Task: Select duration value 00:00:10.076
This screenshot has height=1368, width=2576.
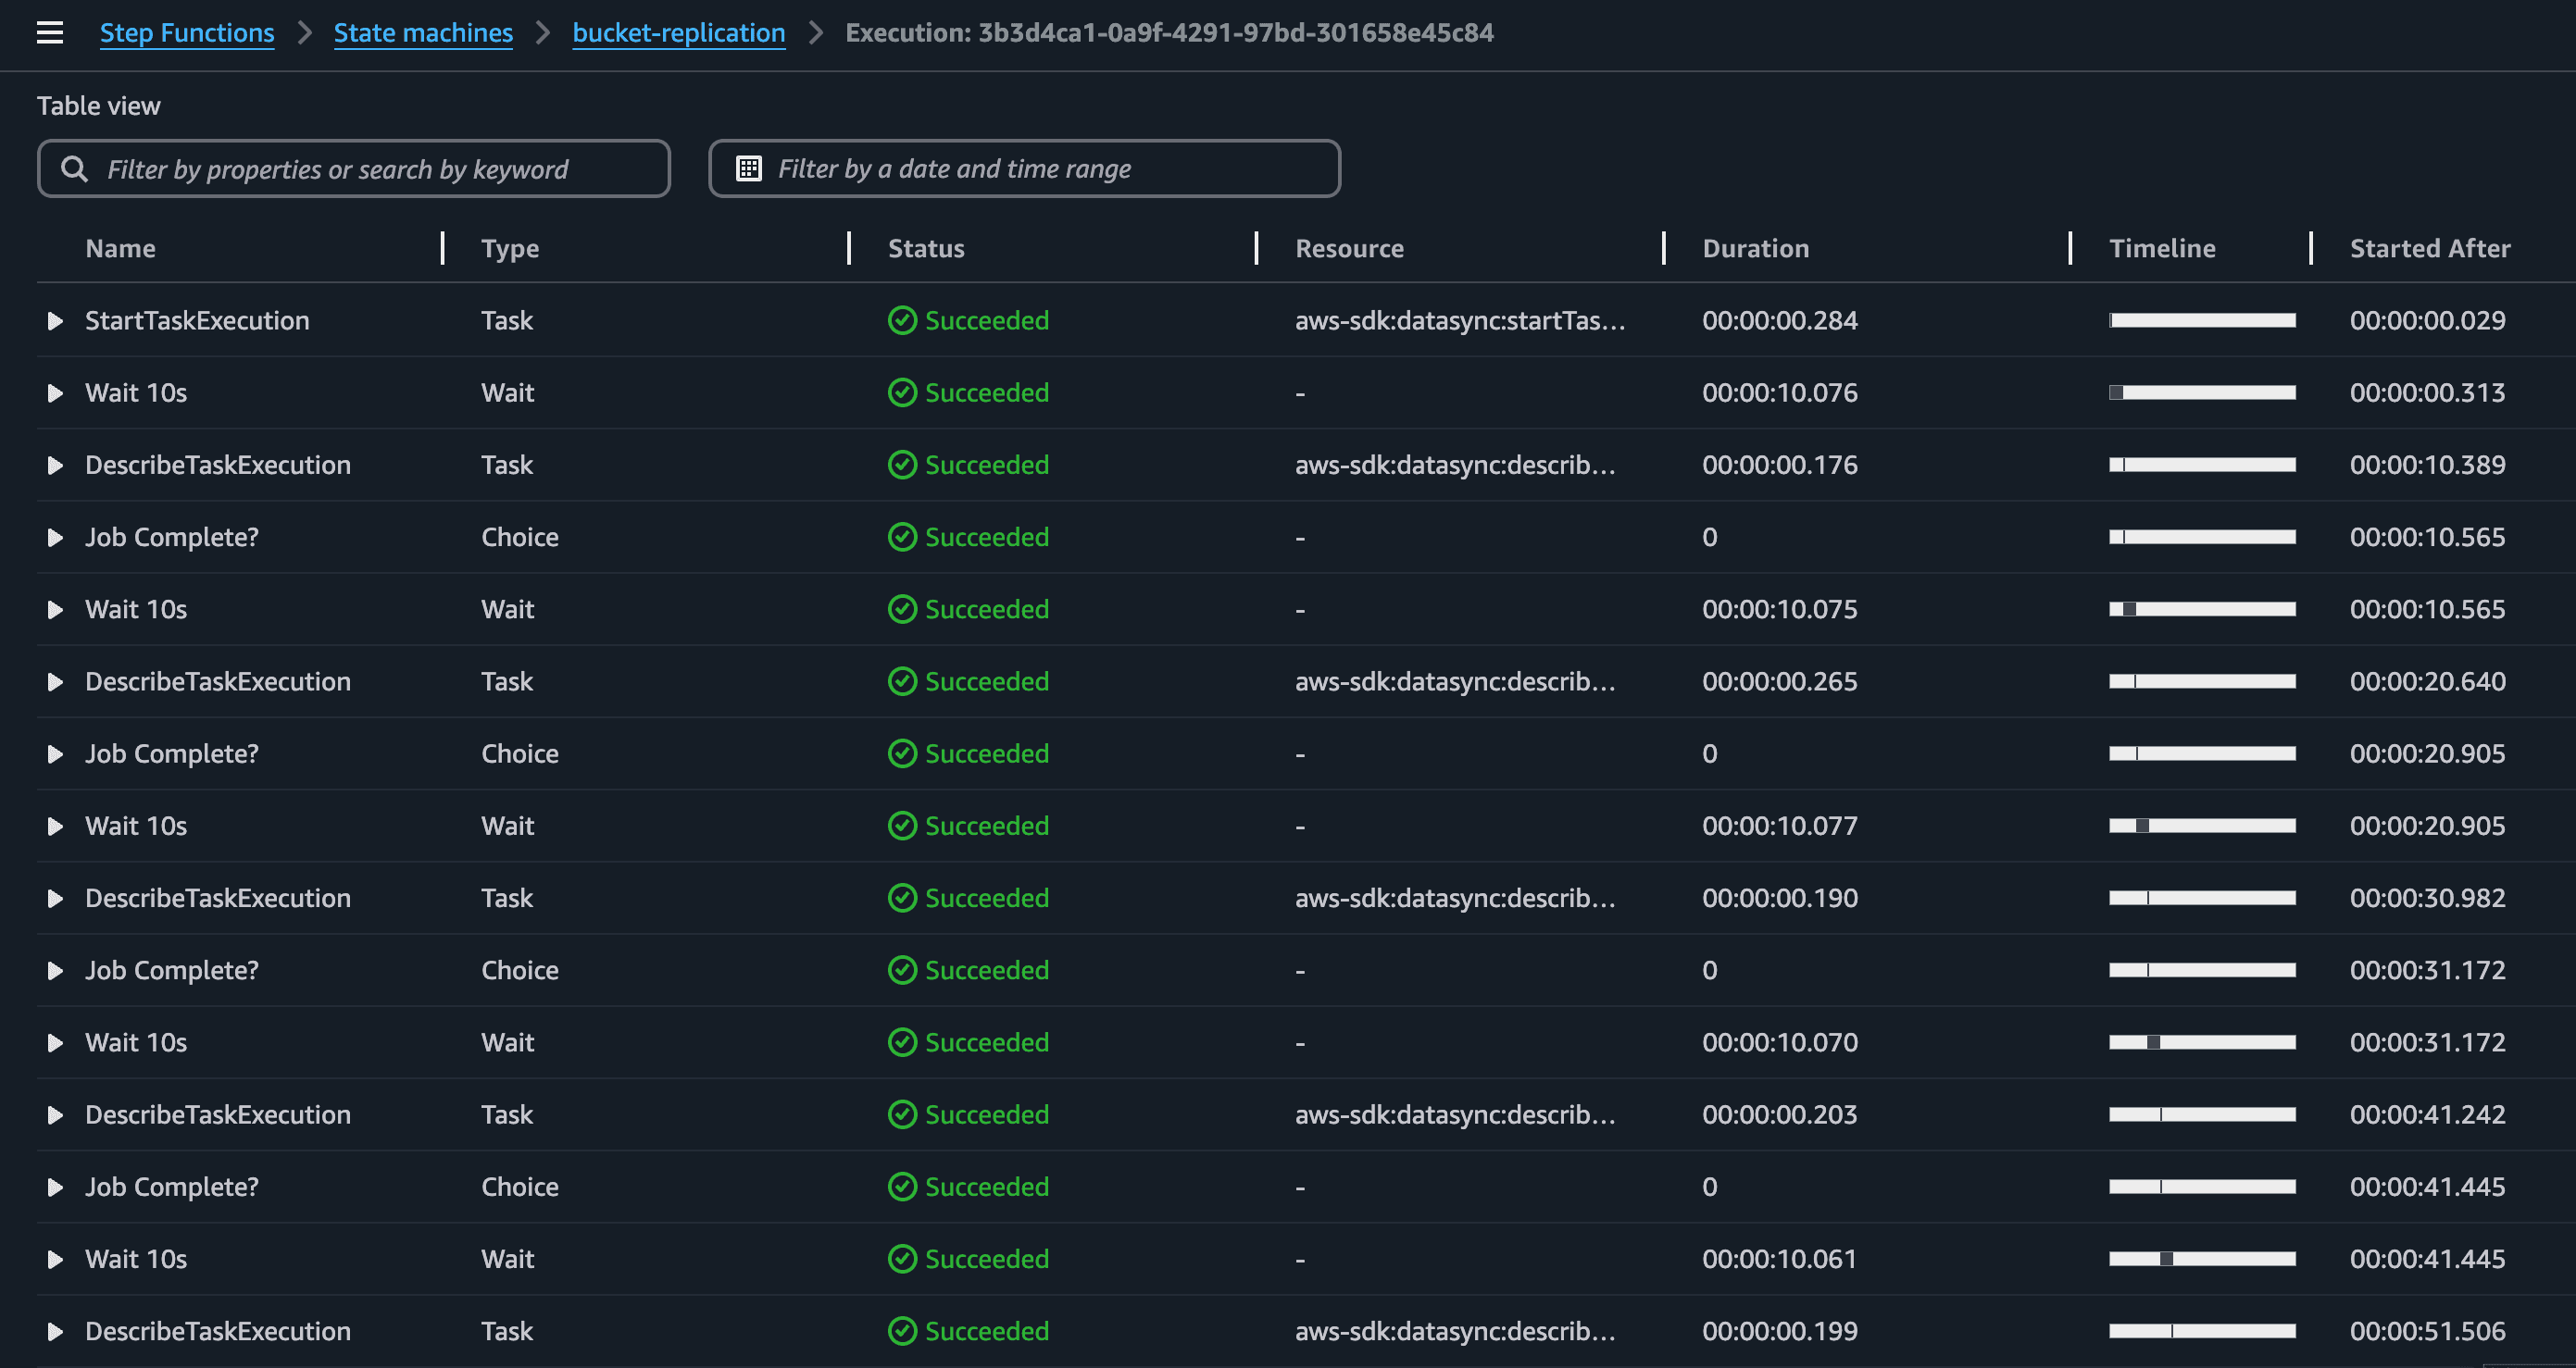Action: point(1780,392)
